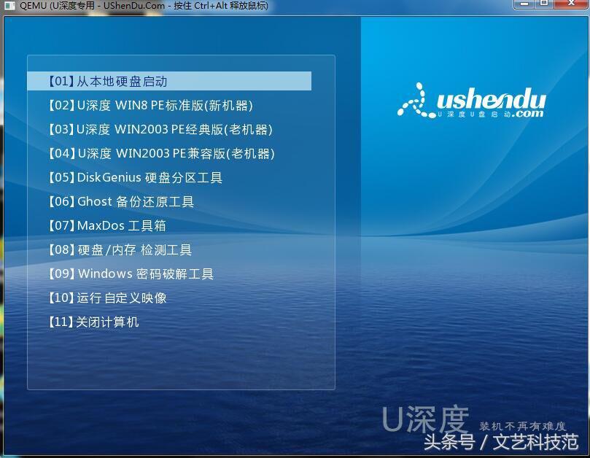Viewport: 590px width, 458px height.
Task: Select 【11】关闭计算机 to shut down
Action: tap(91, 322)
